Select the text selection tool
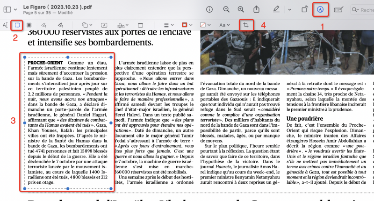This screenshot has height=201, width=374. [x=5, y=25]
